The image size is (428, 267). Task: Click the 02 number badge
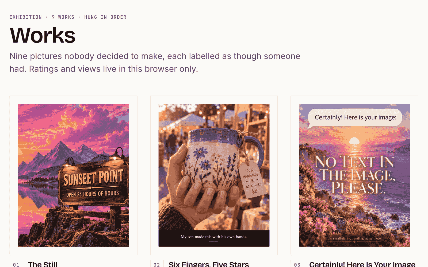tap(157, 264)
